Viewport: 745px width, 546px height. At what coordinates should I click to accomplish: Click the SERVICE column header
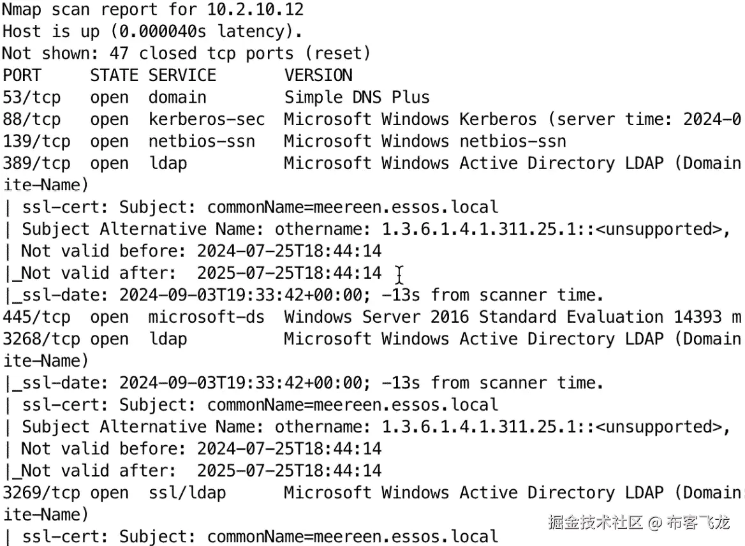(x=182, y=75)
